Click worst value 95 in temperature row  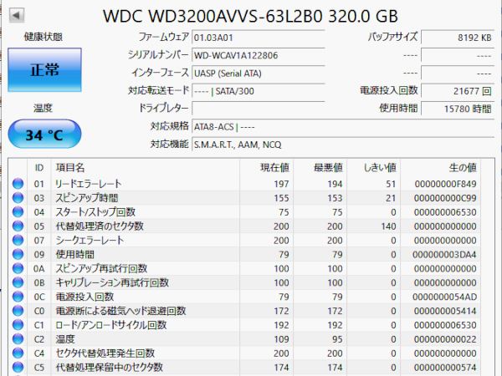(x=337, y=339)
